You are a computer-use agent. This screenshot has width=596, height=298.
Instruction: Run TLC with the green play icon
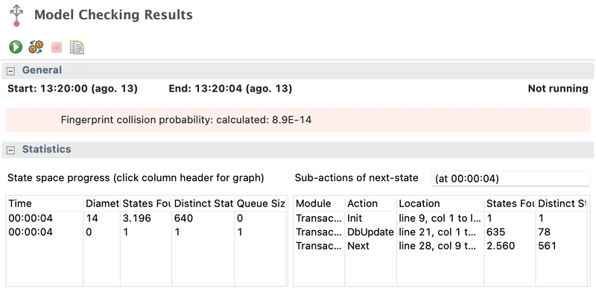(x=16, y=47)
